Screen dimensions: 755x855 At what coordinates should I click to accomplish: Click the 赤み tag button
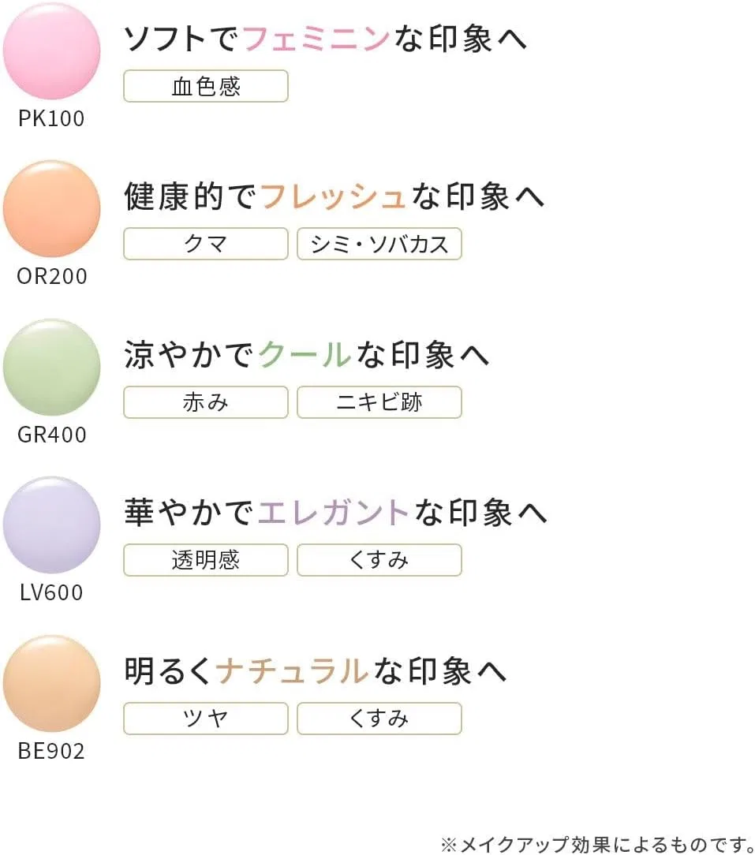point(206,402)
